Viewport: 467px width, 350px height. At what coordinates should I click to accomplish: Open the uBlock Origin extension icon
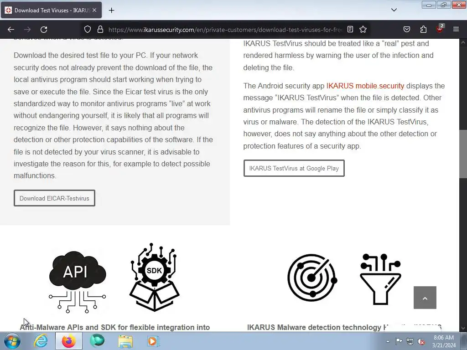pyautogui.click(x=440, y=29)
